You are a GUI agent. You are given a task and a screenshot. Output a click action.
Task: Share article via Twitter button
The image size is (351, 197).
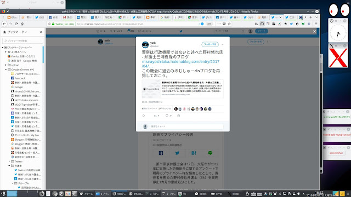pos(177,153)
